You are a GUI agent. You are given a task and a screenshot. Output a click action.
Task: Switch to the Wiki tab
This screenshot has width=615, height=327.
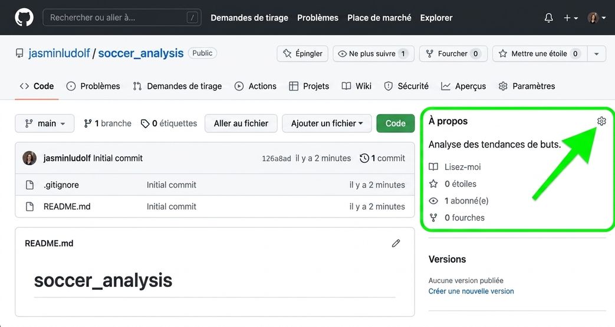tap(357, 86)
